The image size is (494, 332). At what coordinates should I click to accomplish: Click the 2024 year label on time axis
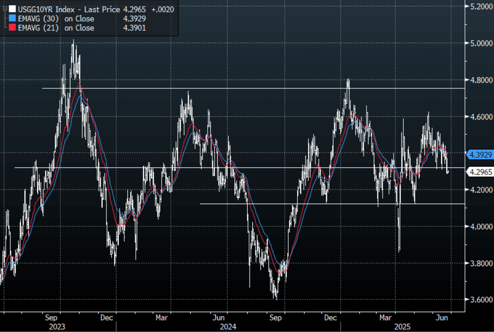pyautogui.click(x=228, y=326)
